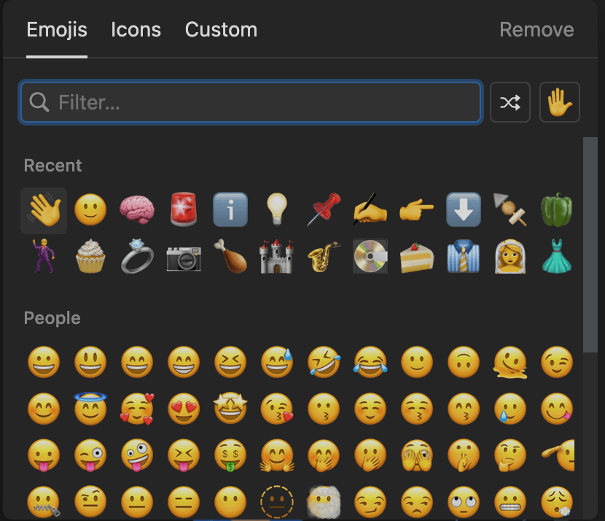Open the Custom tab
Viewport: 605px width, 521px height.
221,29
